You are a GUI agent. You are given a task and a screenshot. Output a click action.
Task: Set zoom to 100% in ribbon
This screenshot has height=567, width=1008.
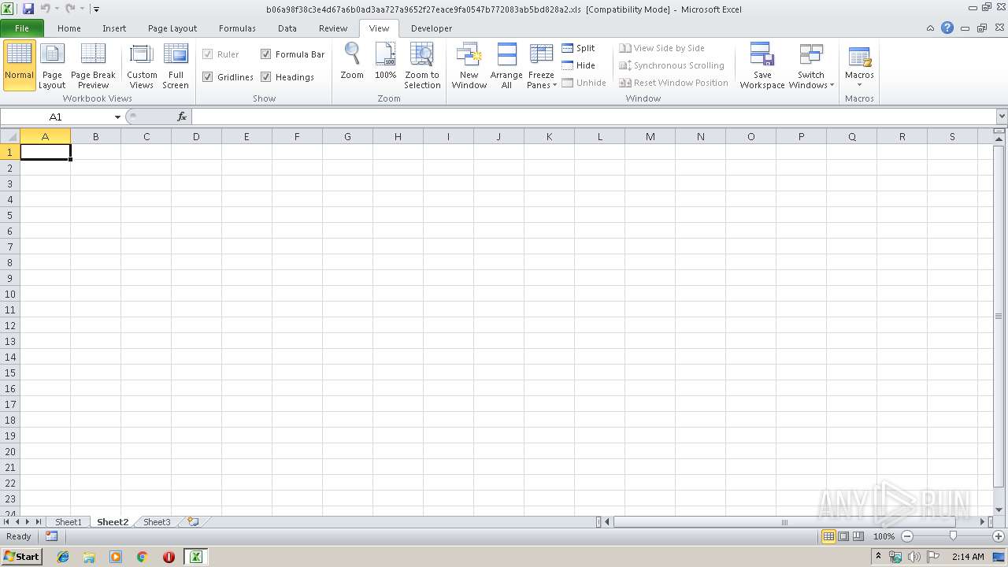coord(385,61)
